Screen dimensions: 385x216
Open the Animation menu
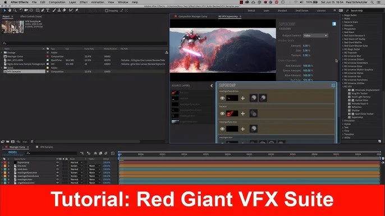coord(98,2)
